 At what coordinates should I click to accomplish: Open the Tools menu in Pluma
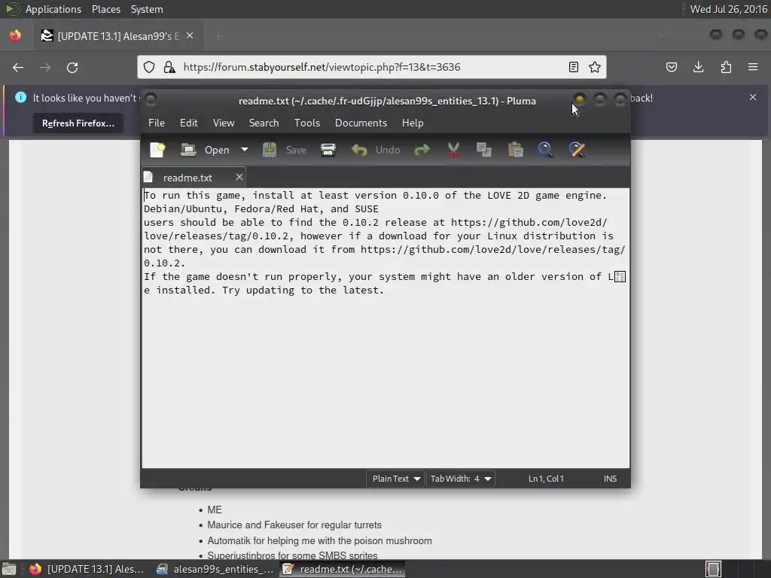click(307, 123)
